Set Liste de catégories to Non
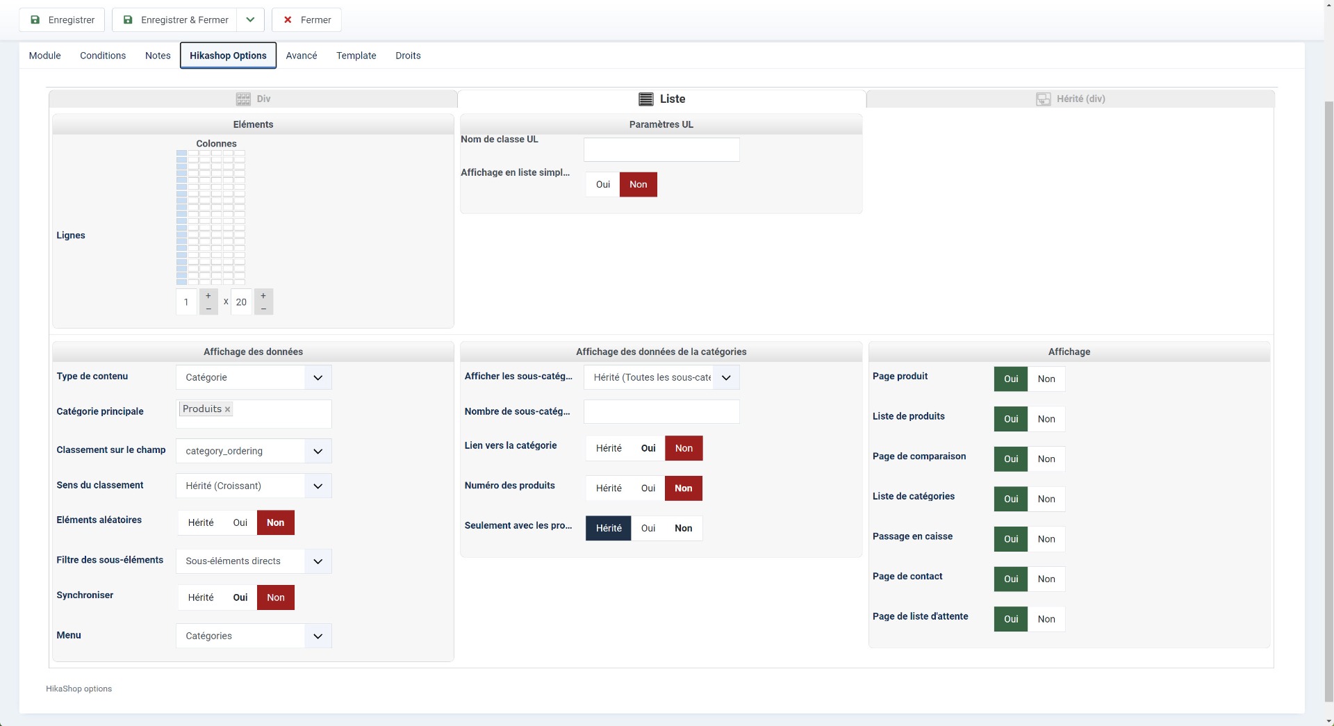 point(1046,500)
